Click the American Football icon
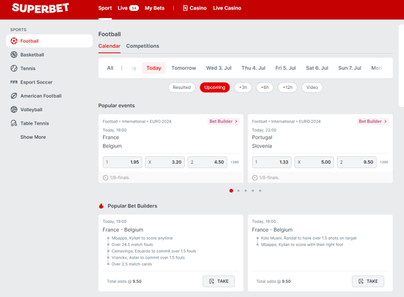Viewport: 404px width, 297px height. (14, 96)
